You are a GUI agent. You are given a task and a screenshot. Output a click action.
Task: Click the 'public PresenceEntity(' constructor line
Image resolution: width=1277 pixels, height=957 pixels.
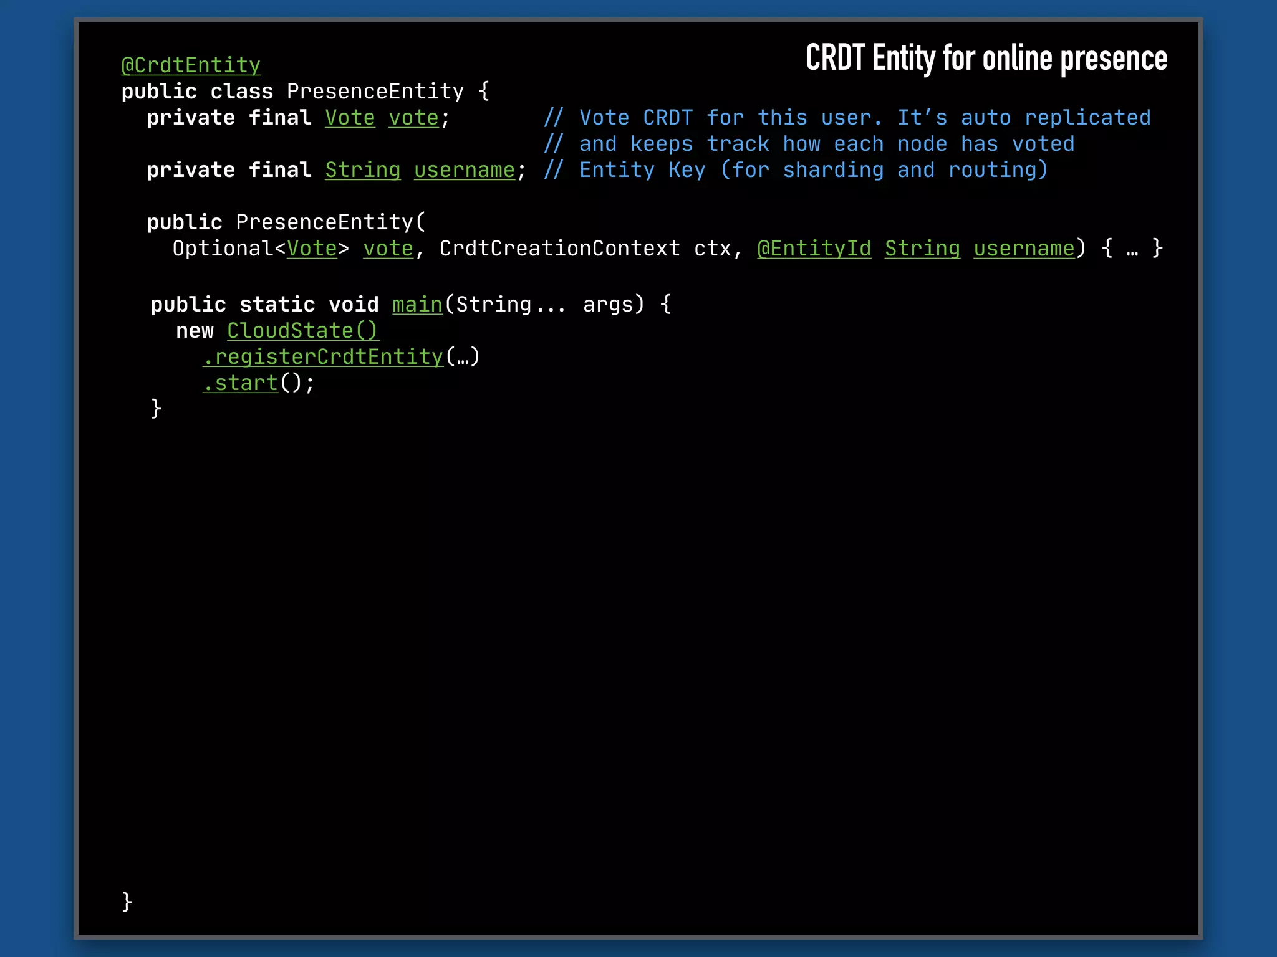click(x=286, y=222)
